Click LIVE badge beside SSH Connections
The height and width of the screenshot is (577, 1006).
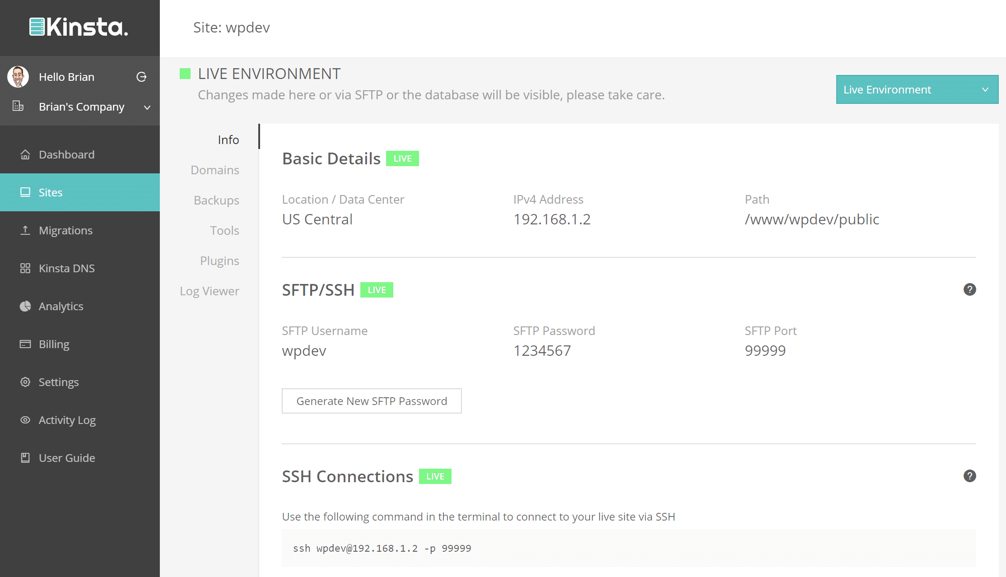point(435,476)
